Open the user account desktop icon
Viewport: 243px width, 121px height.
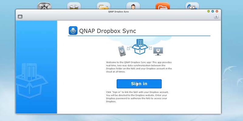(133, 6)
